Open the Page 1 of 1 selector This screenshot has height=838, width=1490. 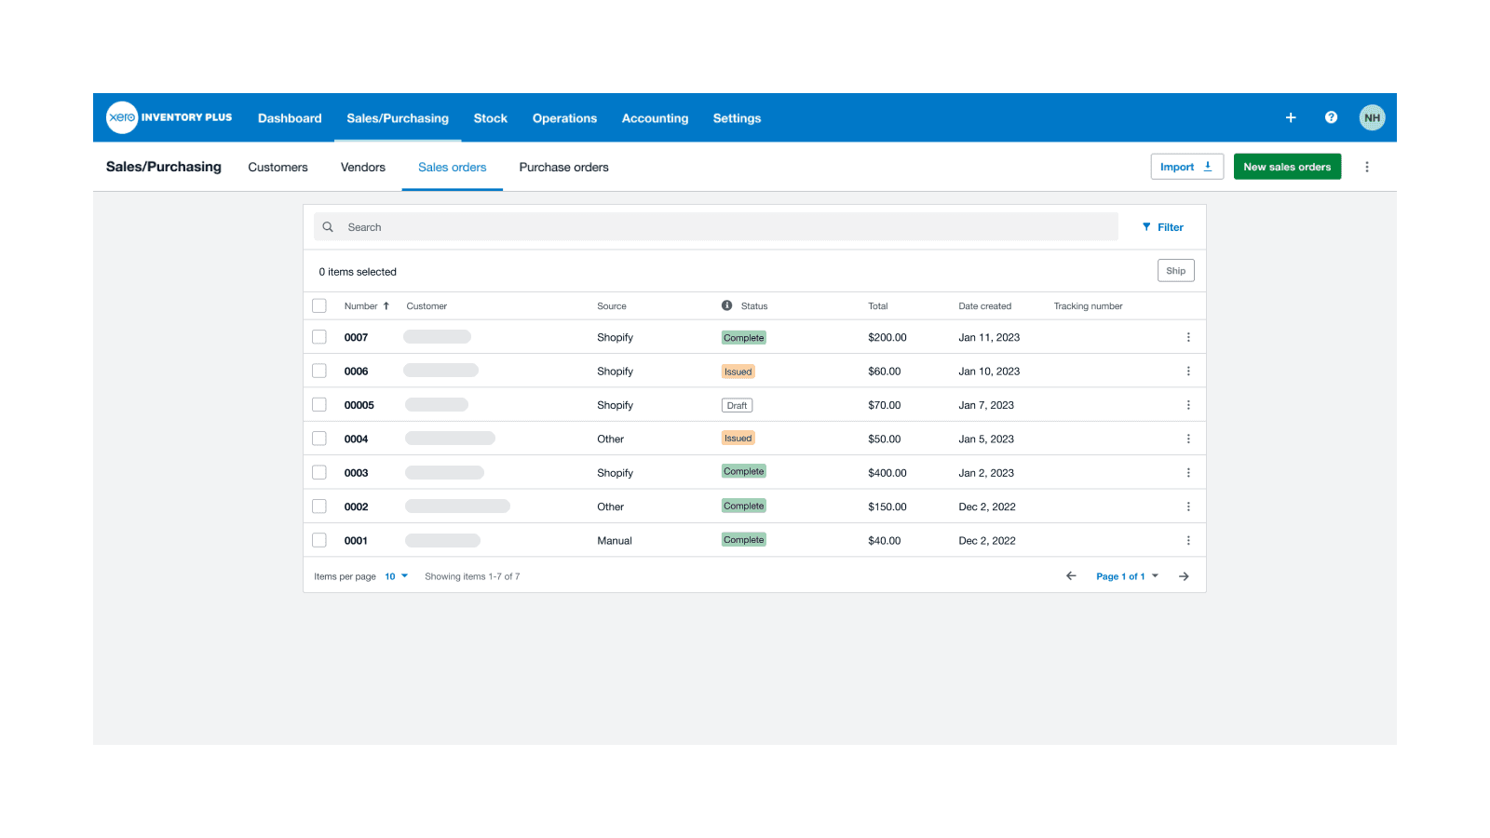click(1127, 575)
